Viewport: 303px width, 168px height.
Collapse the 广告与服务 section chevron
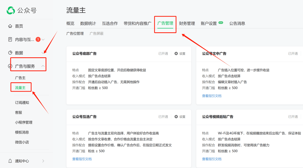pyautogui.click(x=43, y=66)
